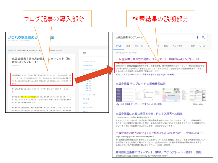Open the pink and blue diagram thumbnail
The width and height of the screenshot is (218, 163).
(x=171, y=95)
